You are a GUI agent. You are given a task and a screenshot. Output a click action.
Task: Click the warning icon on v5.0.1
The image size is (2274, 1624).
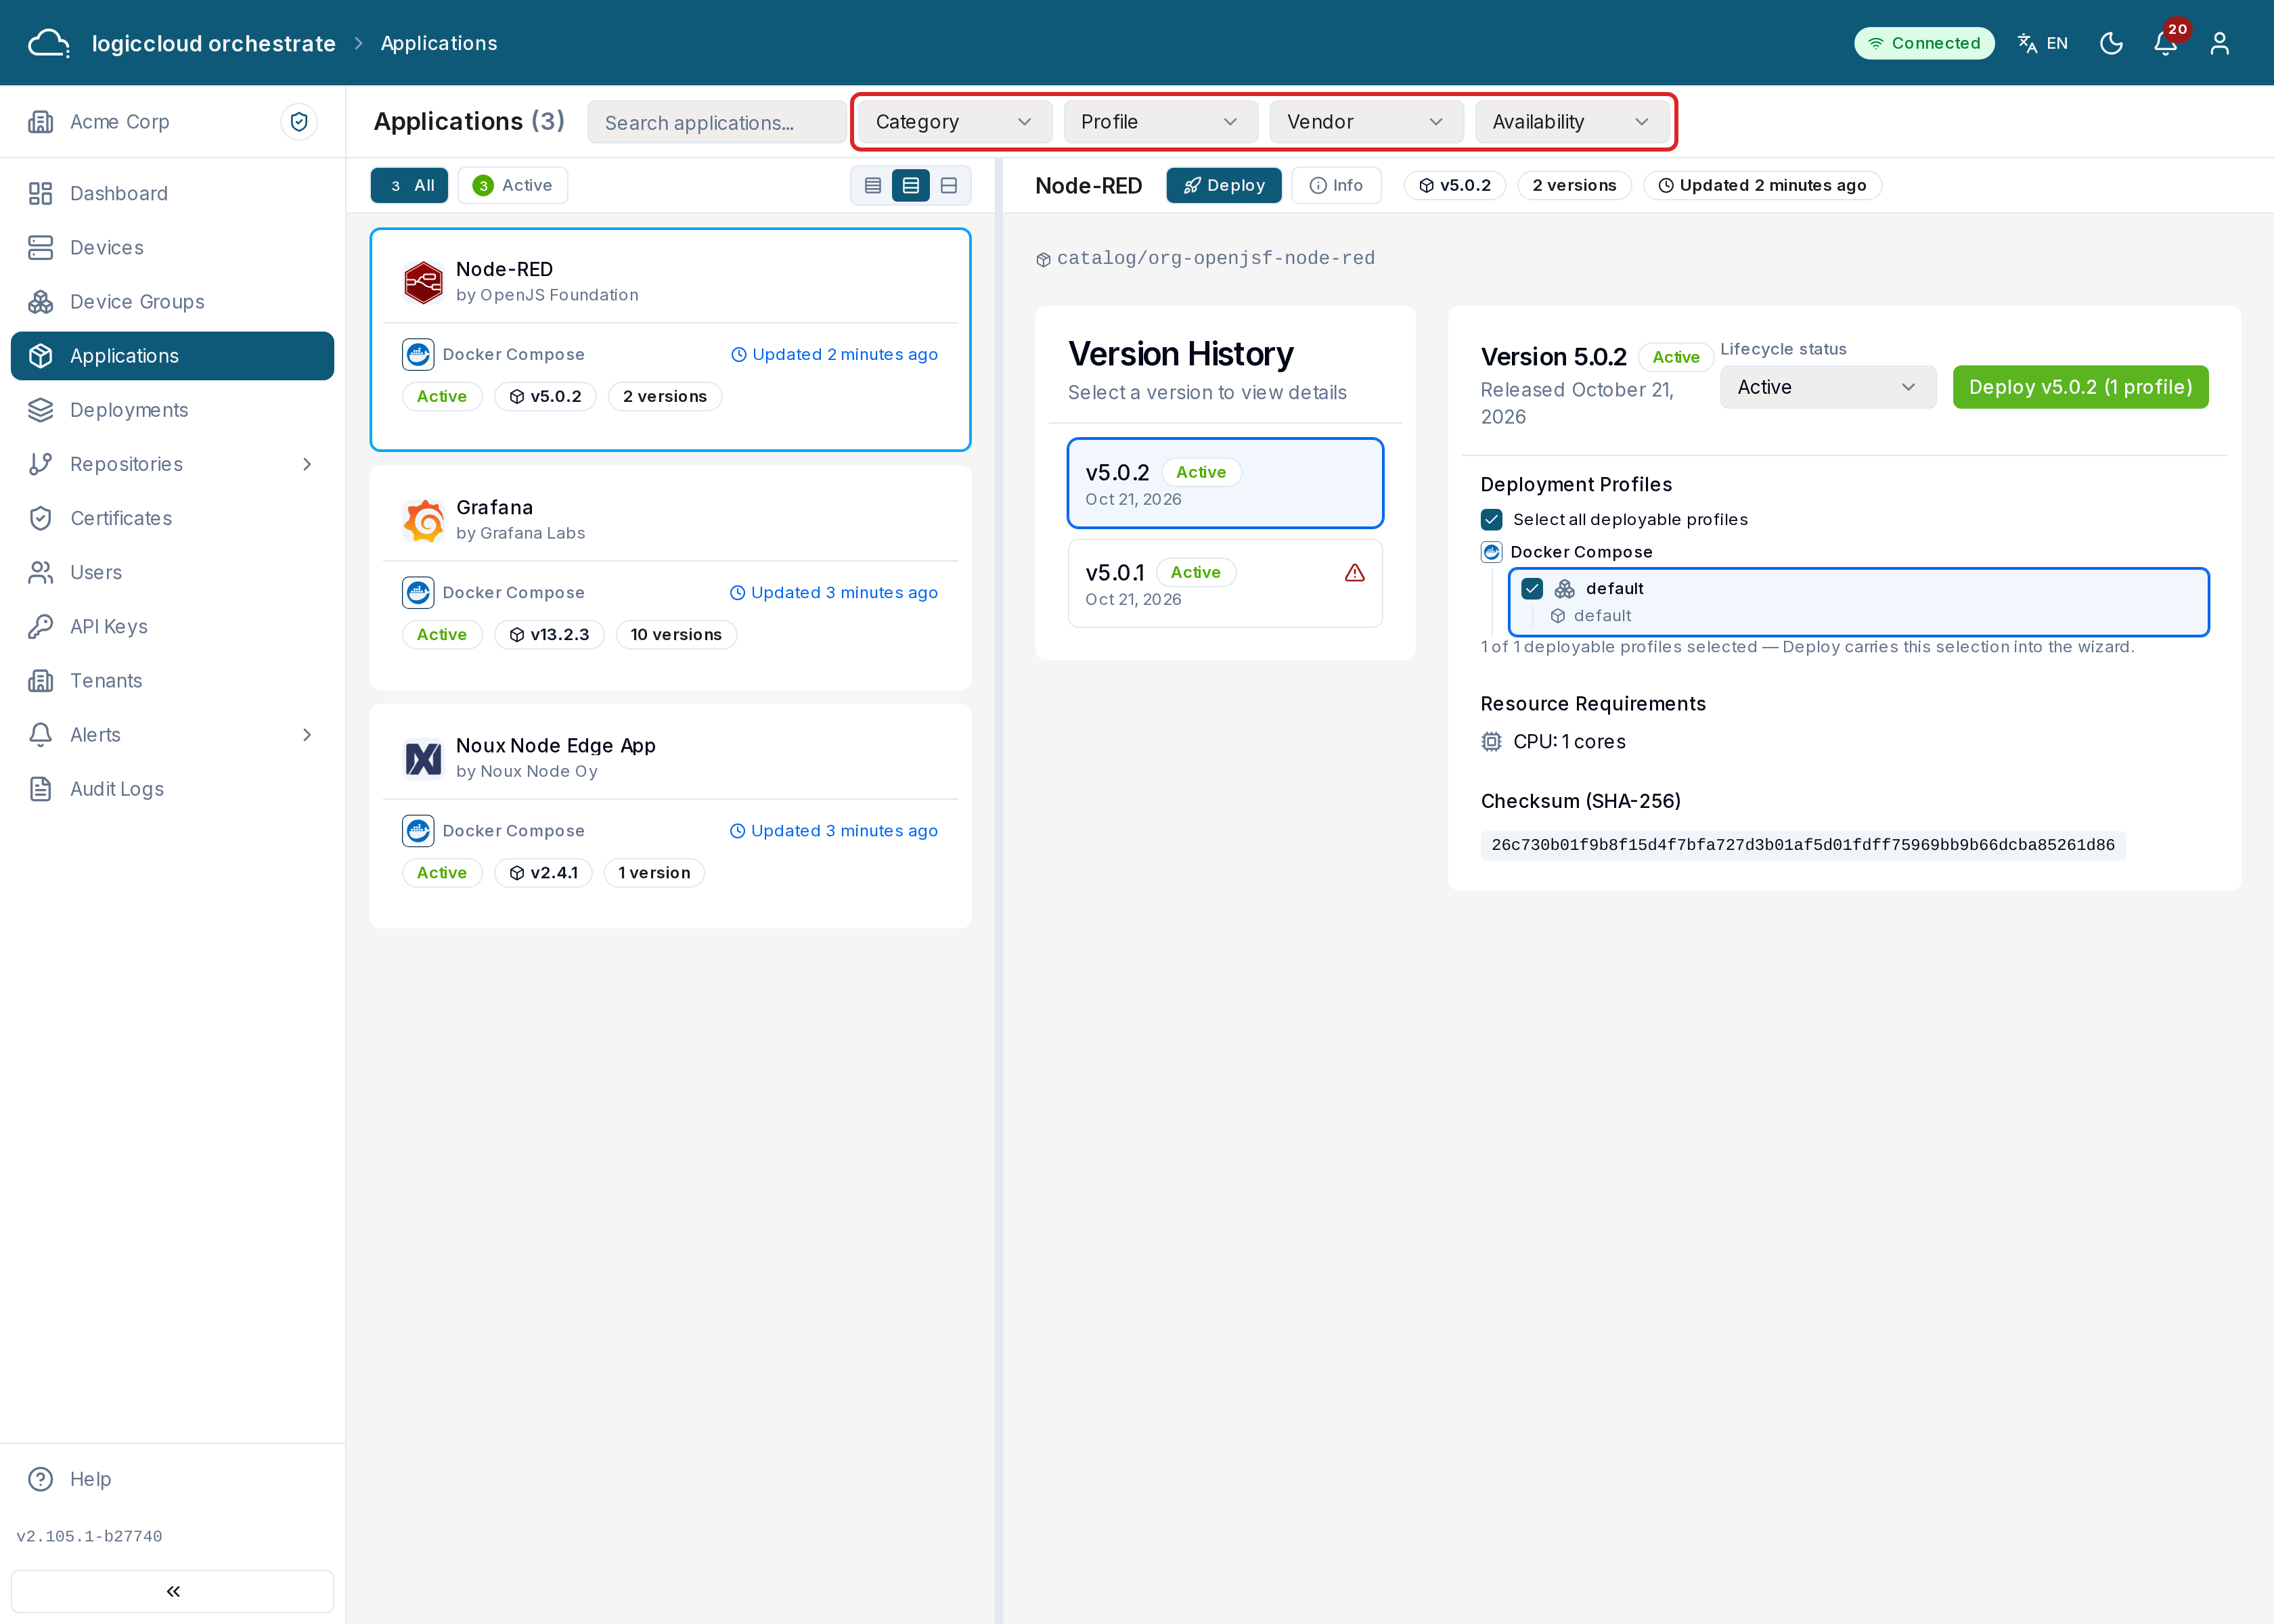[1355, 573]
